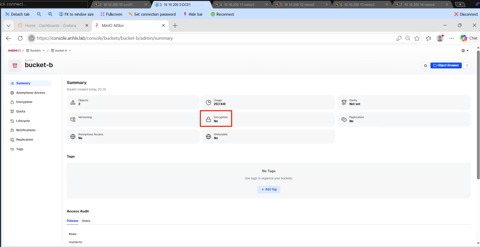The width and height of the screenshot is (480, 247).
Task: Click the Objects summary card
Action: 133,102
